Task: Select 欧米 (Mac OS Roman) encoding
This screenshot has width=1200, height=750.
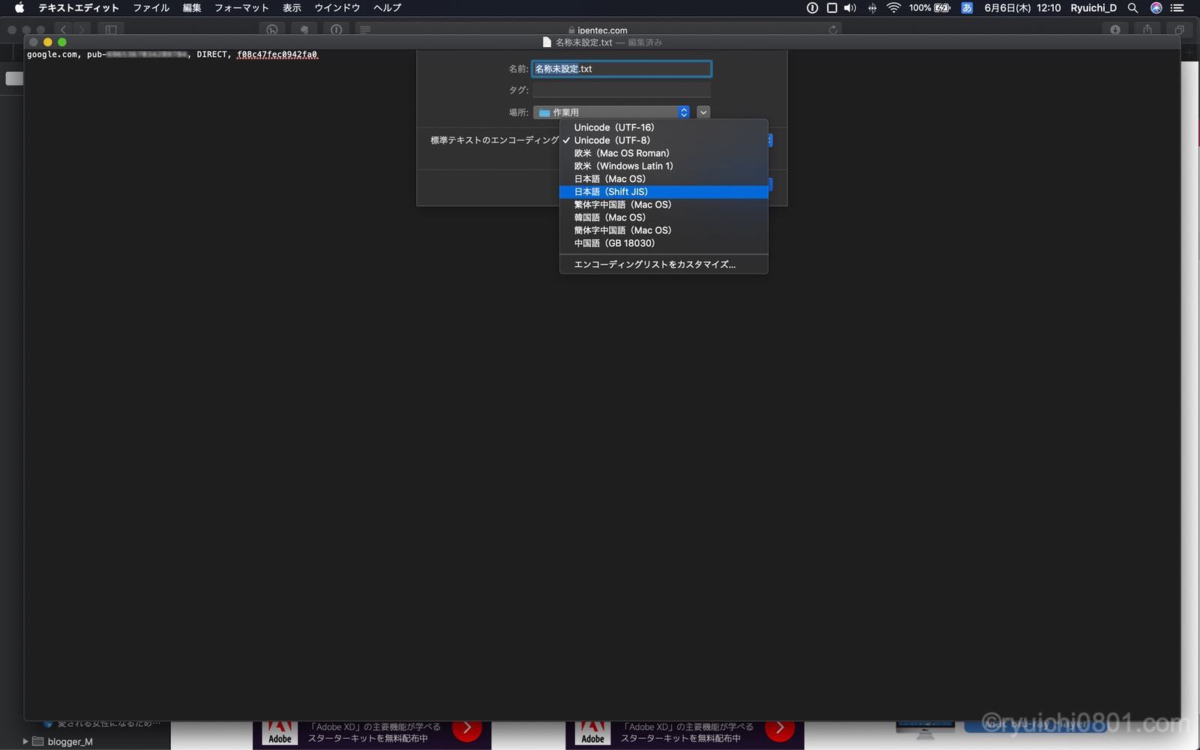Action: 664,153
